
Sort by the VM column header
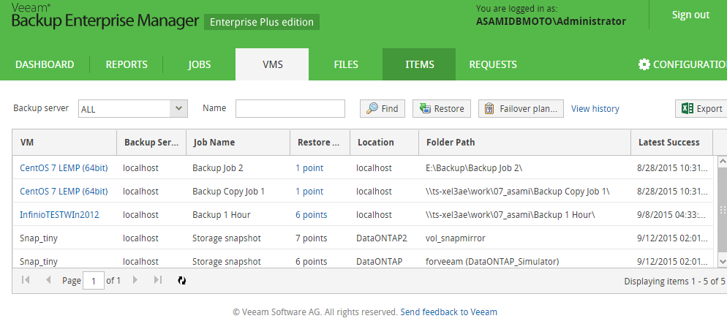[x=64, y=143]
